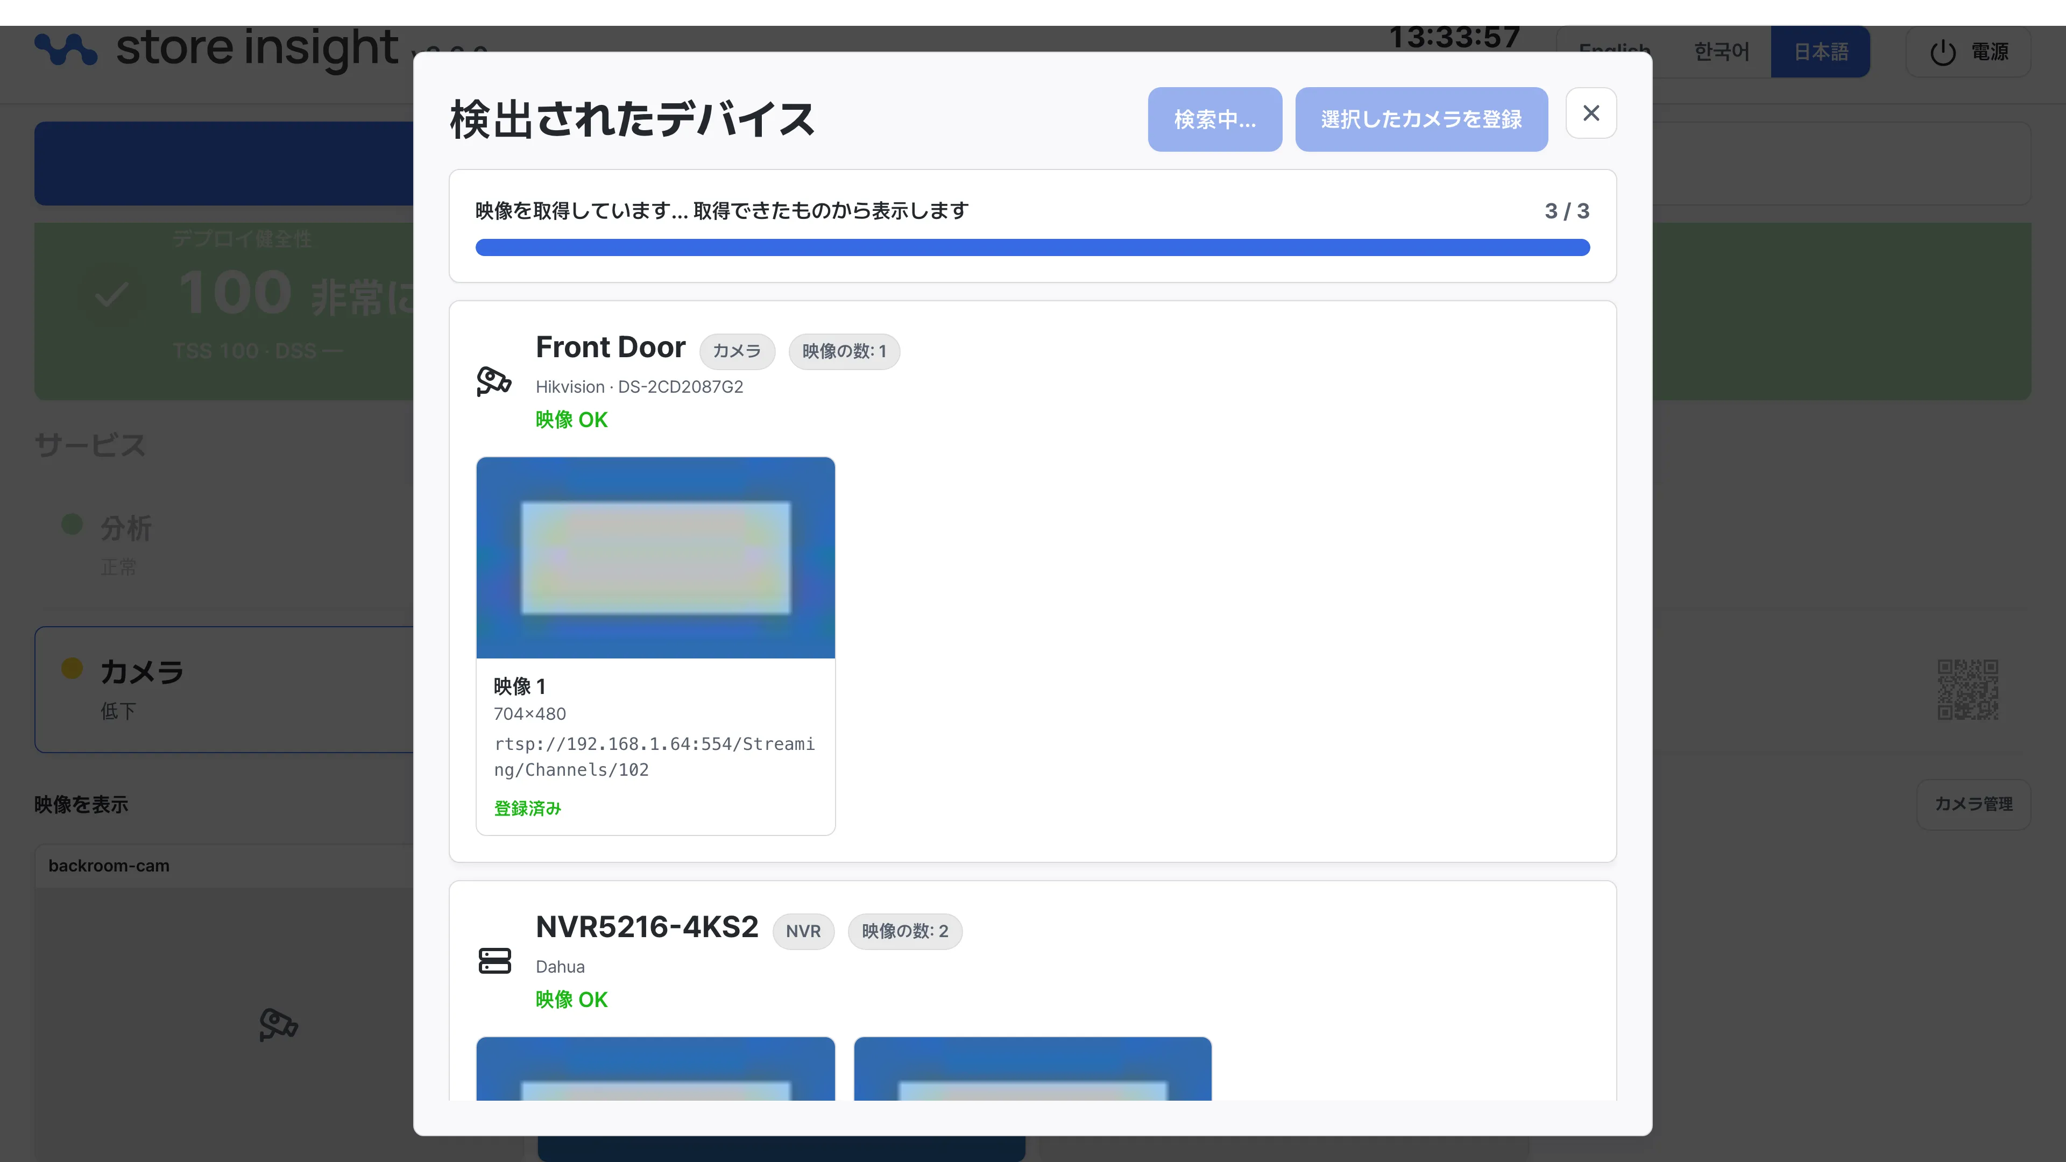Click the Front Door device title
Image resolution: width=2066 pixels, height=1162 pixels.
coord(610,347)
